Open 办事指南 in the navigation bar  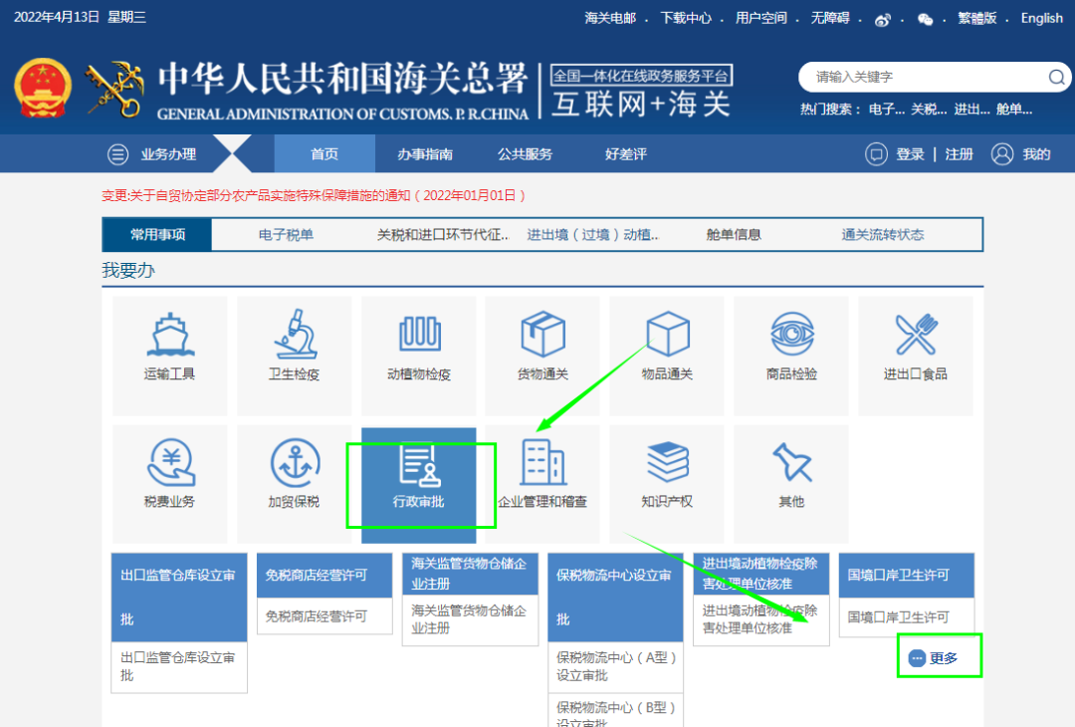425,154
